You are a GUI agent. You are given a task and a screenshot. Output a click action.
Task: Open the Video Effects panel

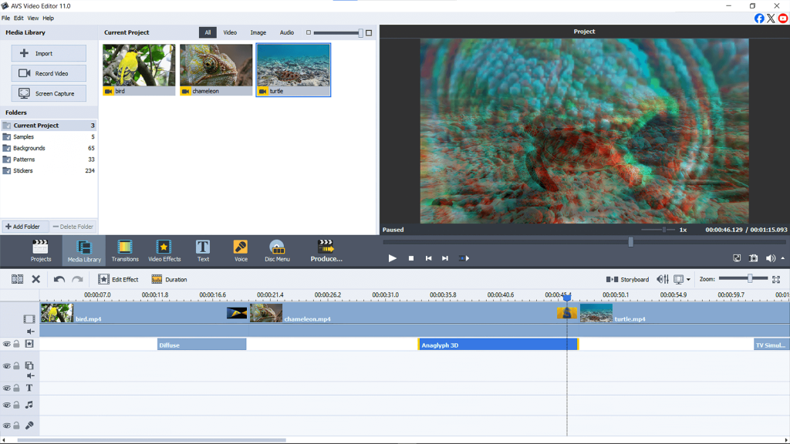pos(163,250)
